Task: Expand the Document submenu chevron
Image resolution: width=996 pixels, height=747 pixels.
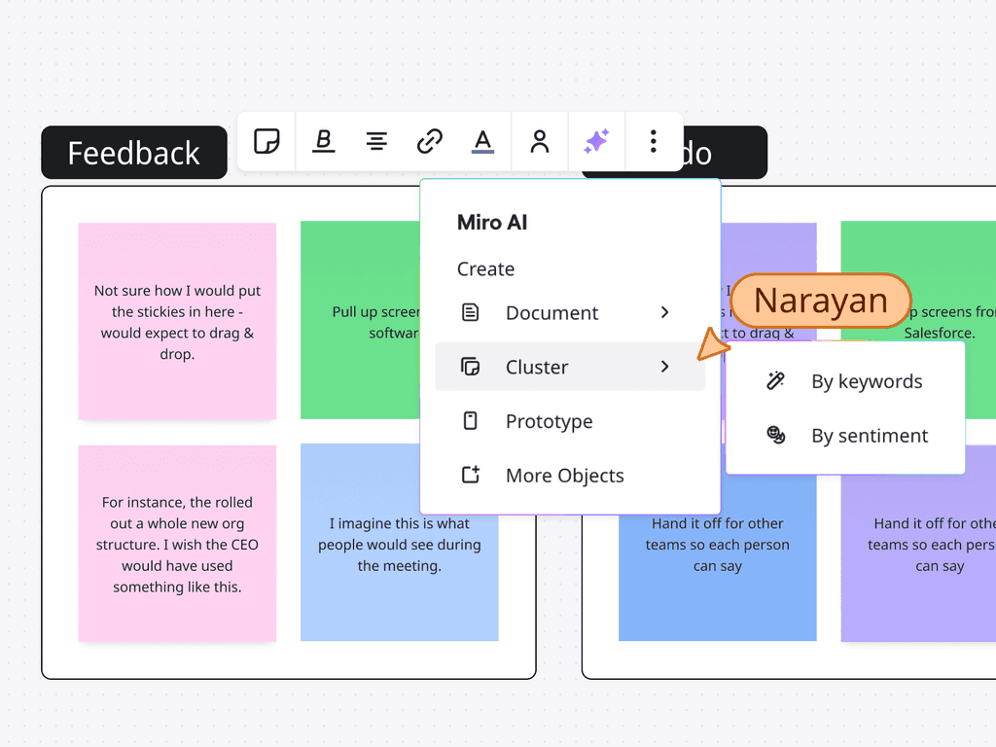Action: pos(665,313)
